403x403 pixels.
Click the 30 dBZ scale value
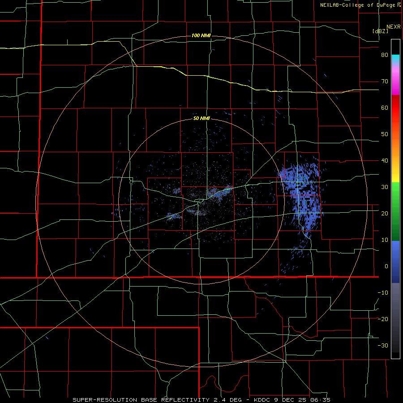(385, 187)
